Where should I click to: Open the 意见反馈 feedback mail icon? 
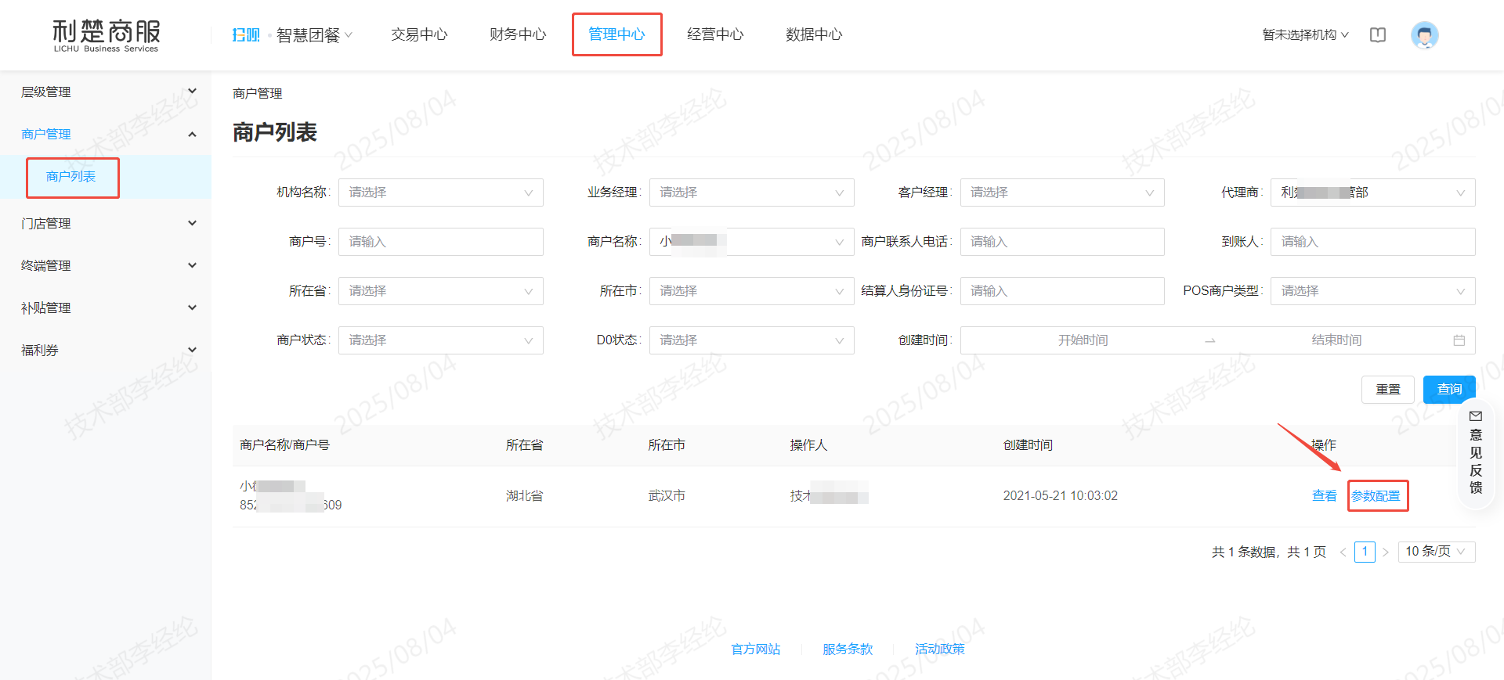tap(1476, 416)
